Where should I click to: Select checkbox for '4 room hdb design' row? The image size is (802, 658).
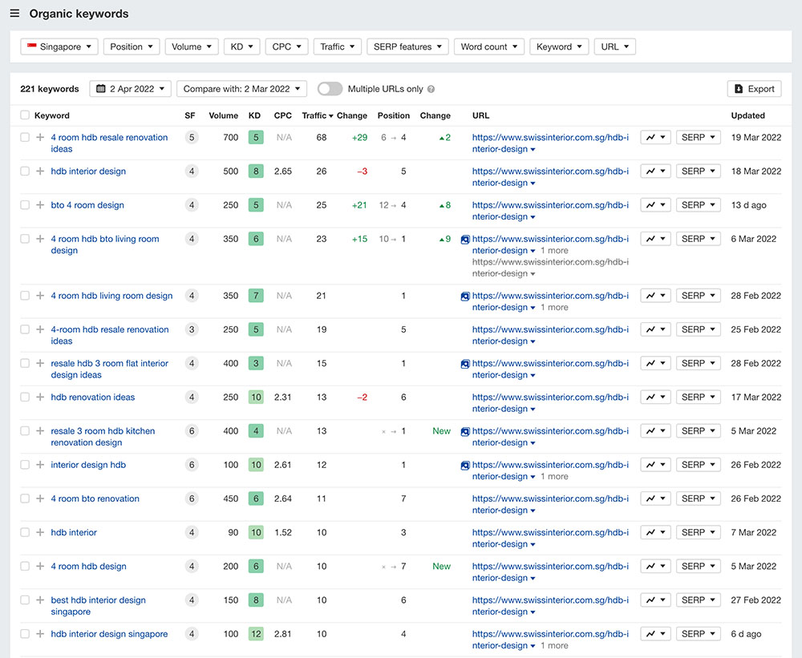point(25,567)
